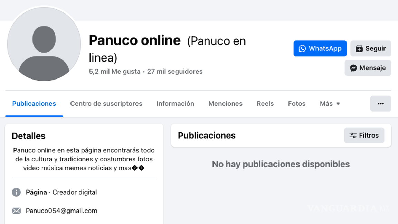Image resolution: width=398 pixels, height=224 pixels.
Task: Click the email address Panuco054@gmail.com
Action: (61, 210)
